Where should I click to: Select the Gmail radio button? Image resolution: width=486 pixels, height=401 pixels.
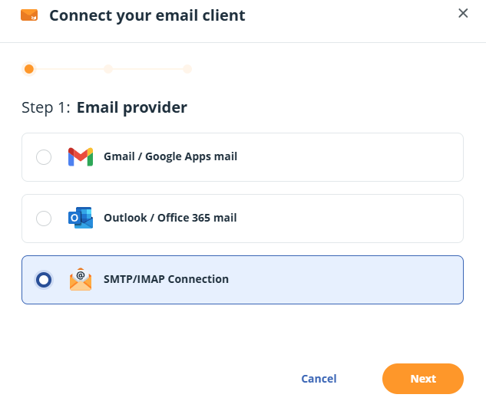point(44,157)
